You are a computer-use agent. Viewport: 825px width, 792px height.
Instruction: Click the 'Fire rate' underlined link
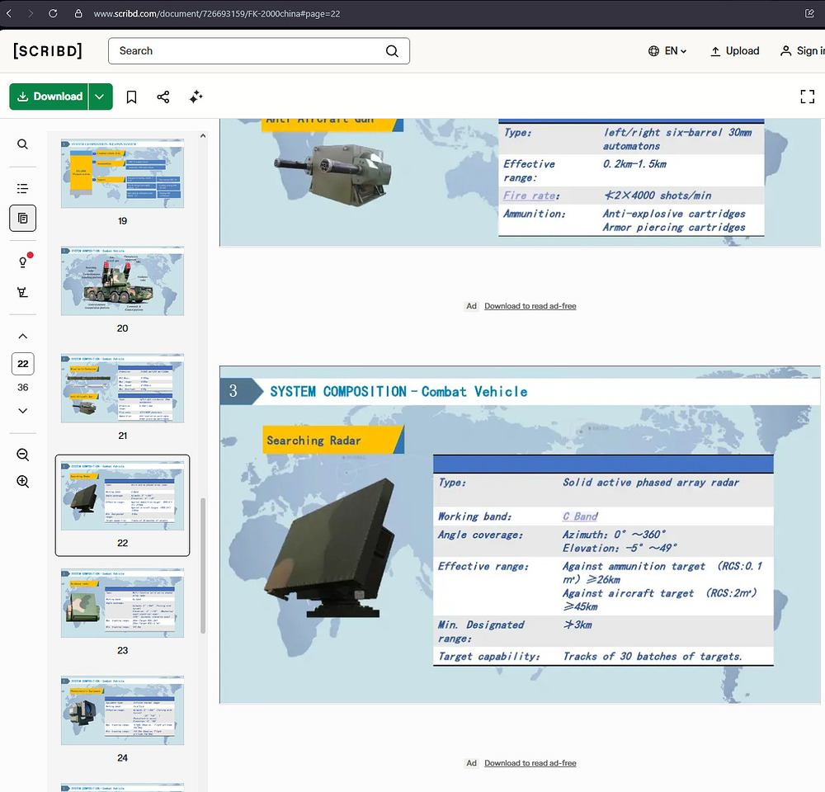click(x=530, y=196)
